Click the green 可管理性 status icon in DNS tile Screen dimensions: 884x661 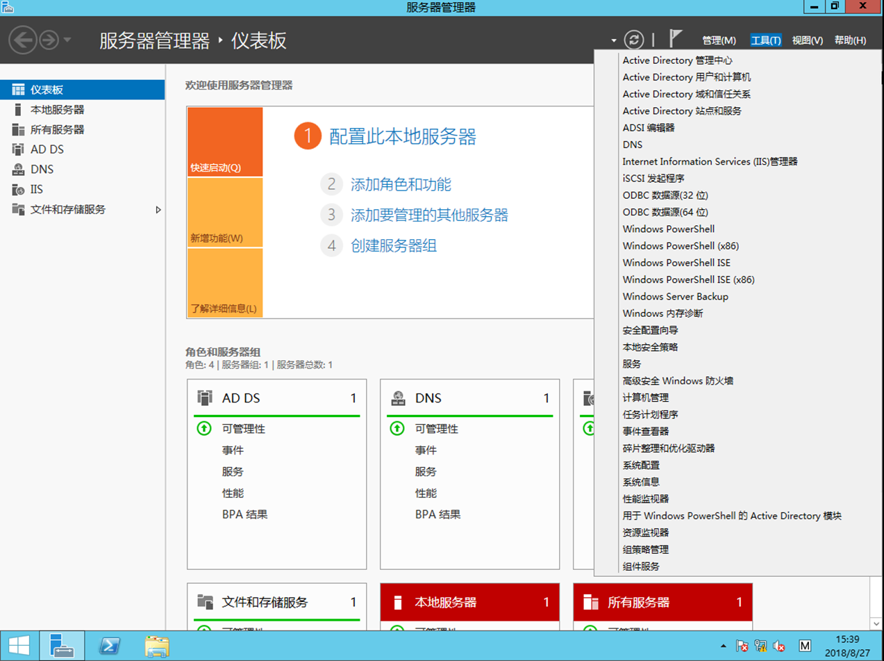397,429
